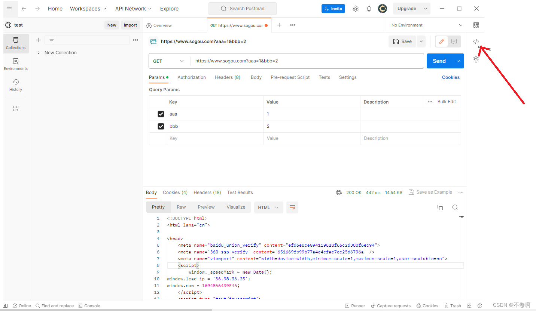The width and height of the screenshot is (536, 311).
Task: Go back with the left arrow
Action: pyautogui.click(x=24, y=9)
